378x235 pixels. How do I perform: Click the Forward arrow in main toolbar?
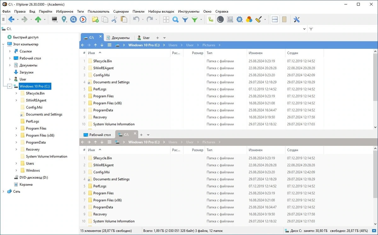pos(25,20)
